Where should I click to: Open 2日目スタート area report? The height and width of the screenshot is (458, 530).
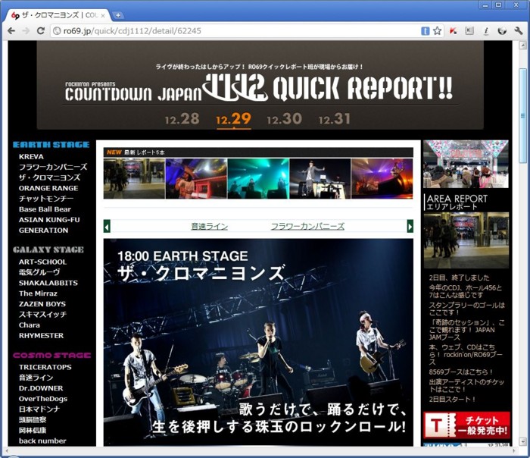(452, 400)
